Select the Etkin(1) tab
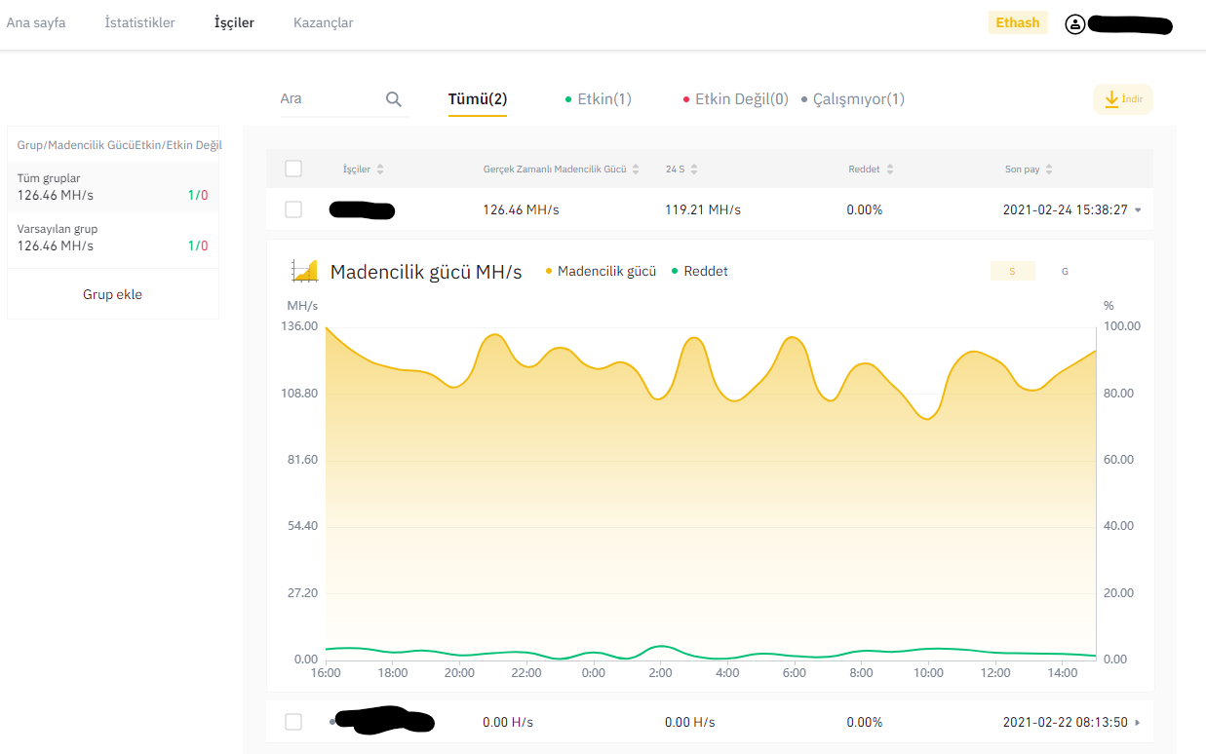 click(599, 98)
